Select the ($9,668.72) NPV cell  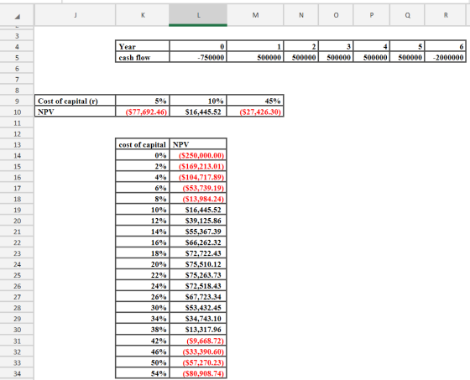198,341
